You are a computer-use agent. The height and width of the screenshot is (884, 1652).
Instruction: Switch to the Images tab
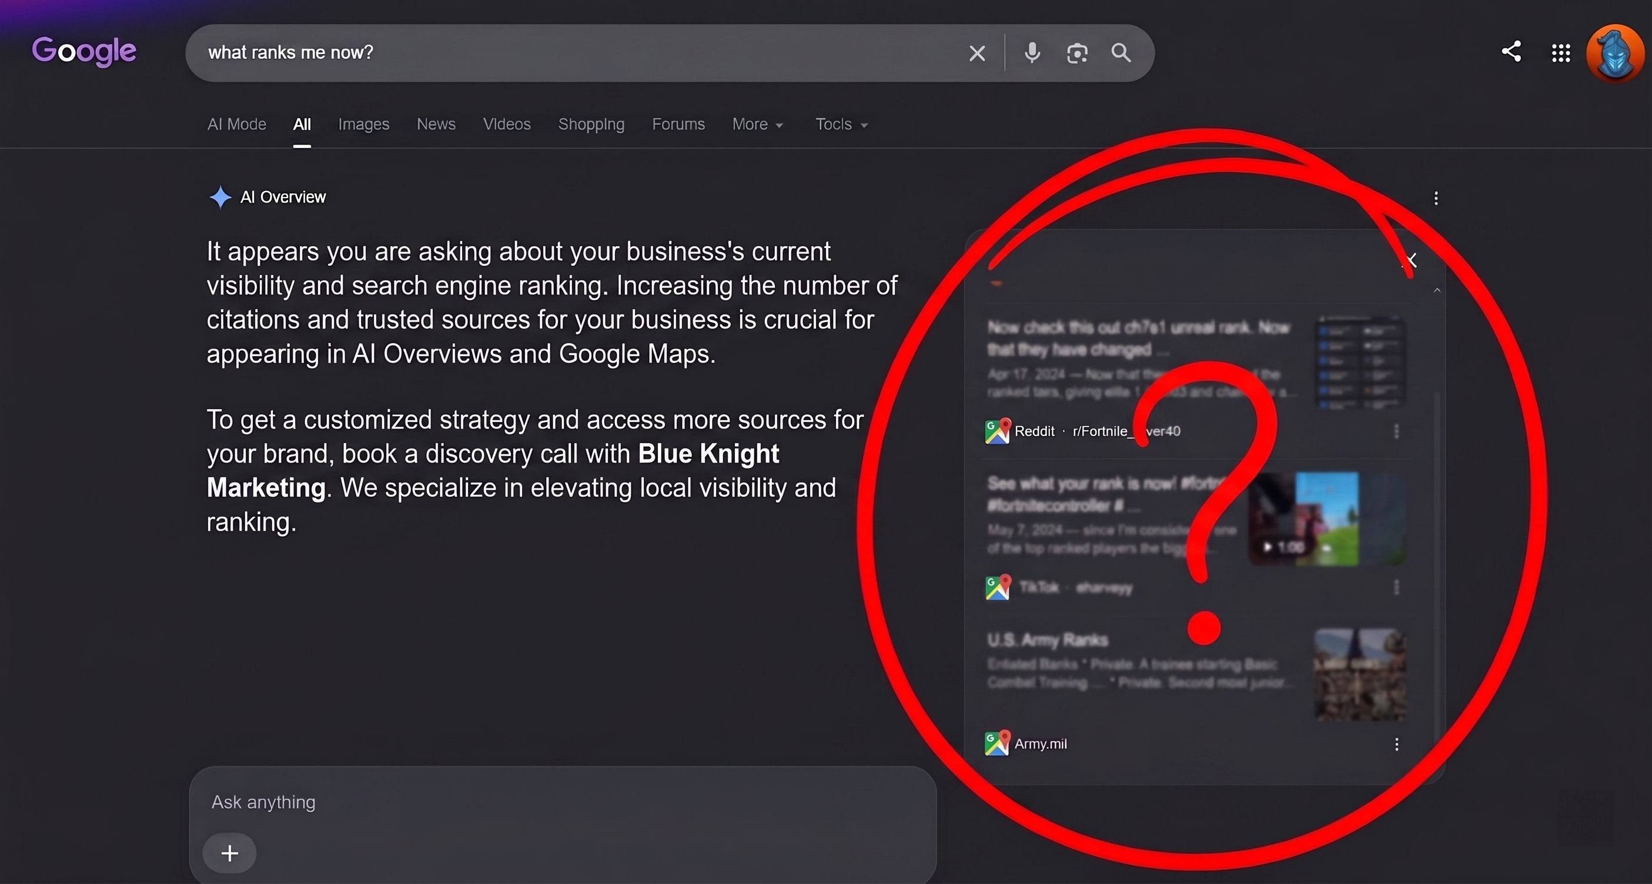(x=364, y=125)
